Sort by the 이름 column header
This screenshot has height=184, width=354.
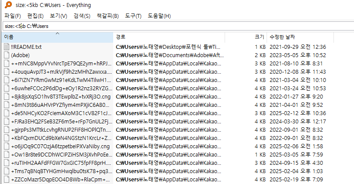[x=57, y=37]
